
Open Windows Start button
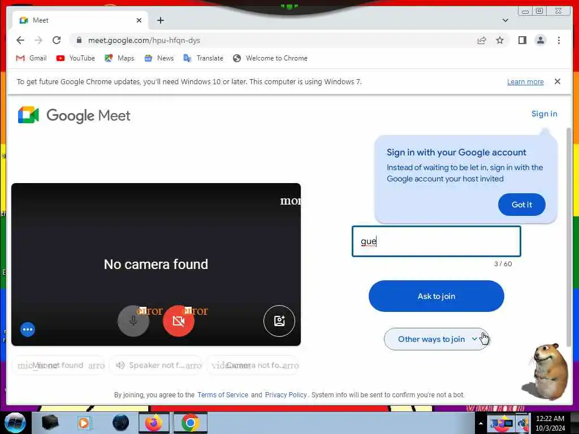pos(15,423)
